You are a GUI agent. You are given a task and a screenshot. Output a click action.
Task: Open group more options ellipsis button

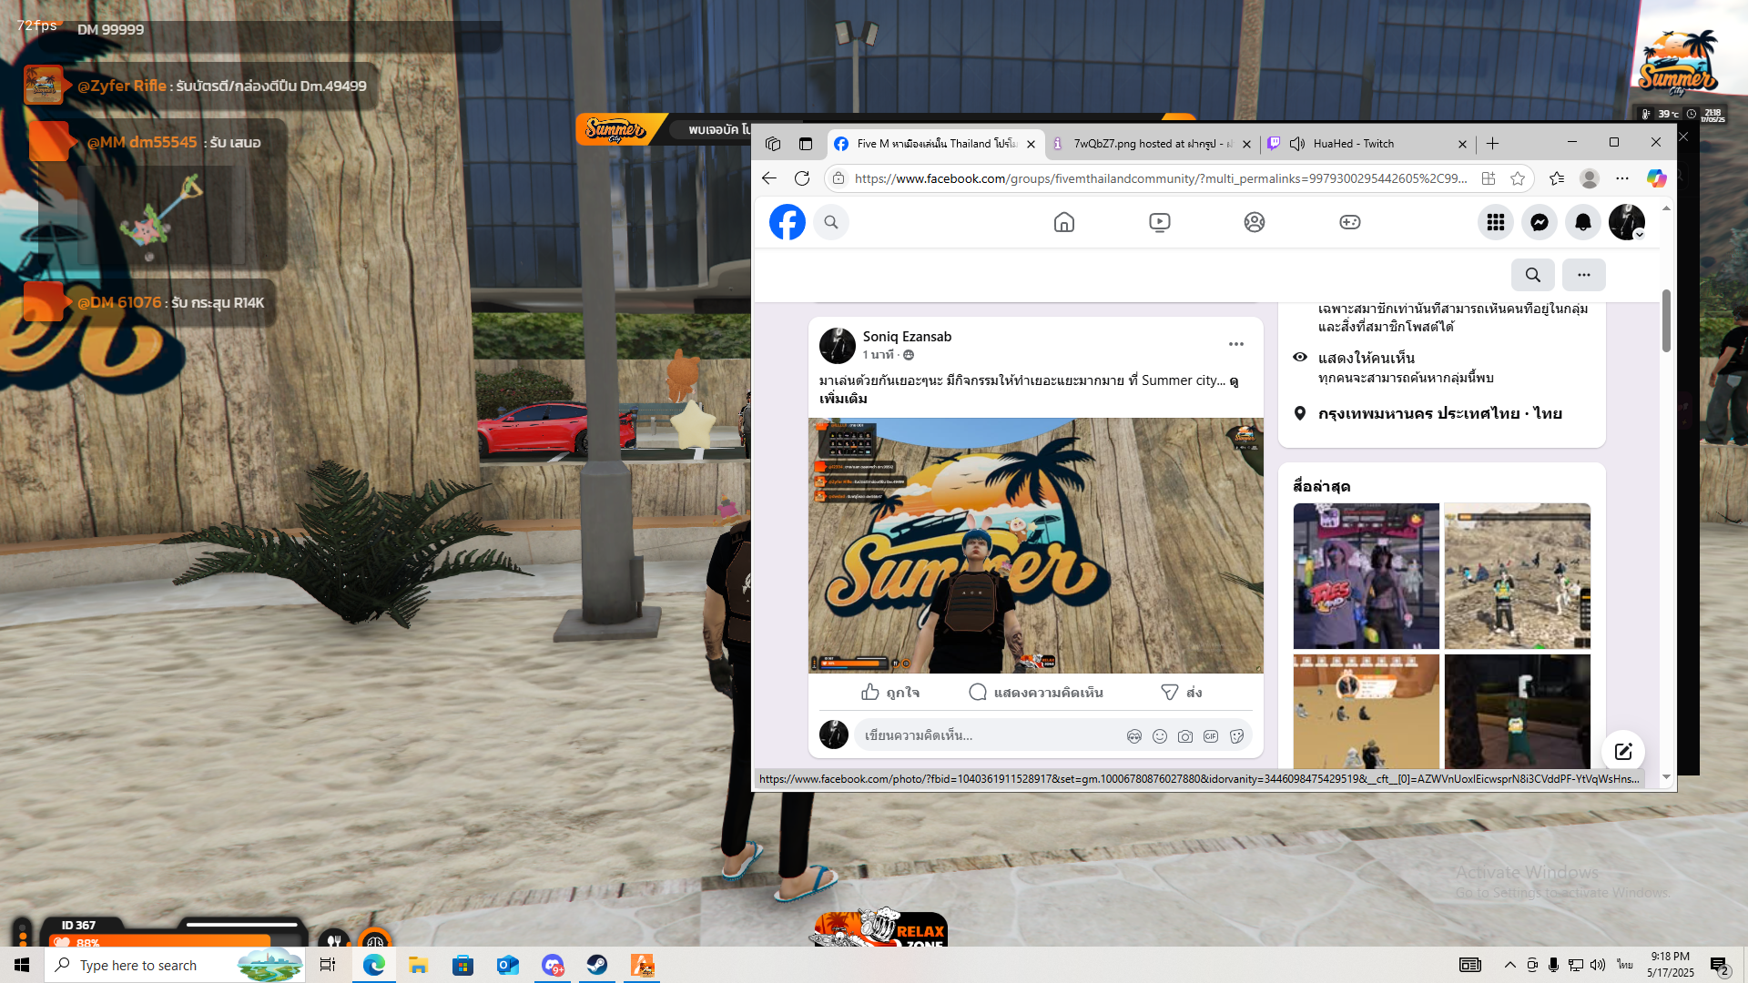click(1583, 275)
